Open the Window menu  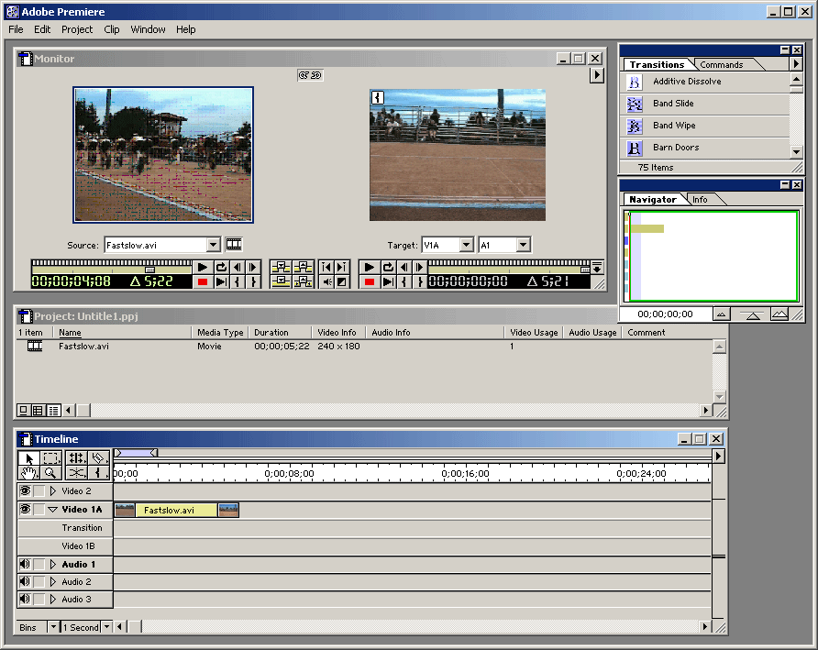click(x=148, y=29)
